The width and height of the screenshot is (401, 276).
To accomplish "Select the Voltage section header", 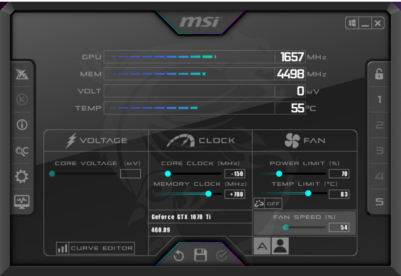I will point(96,141).
